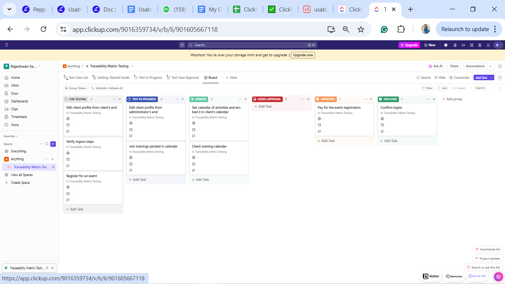505x284 pixels.
Task: Add a list with plus beside anything space
Action: click(52, 159)
